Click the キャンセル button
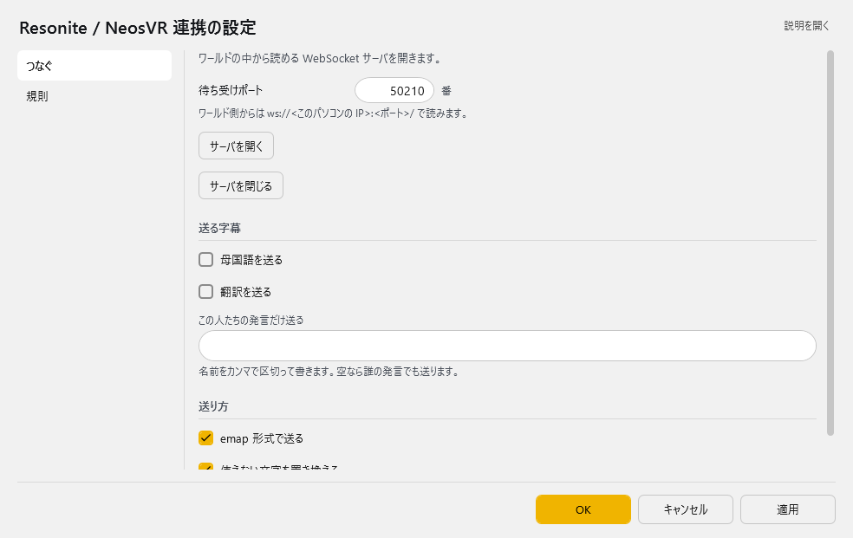853x538 pixels. click(686, 509)
